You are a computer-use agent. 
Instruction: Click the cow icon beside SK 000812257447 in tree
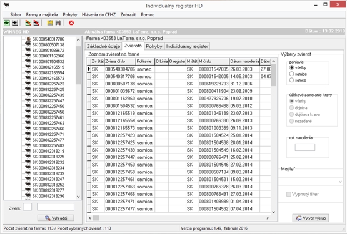pos(28,100)
